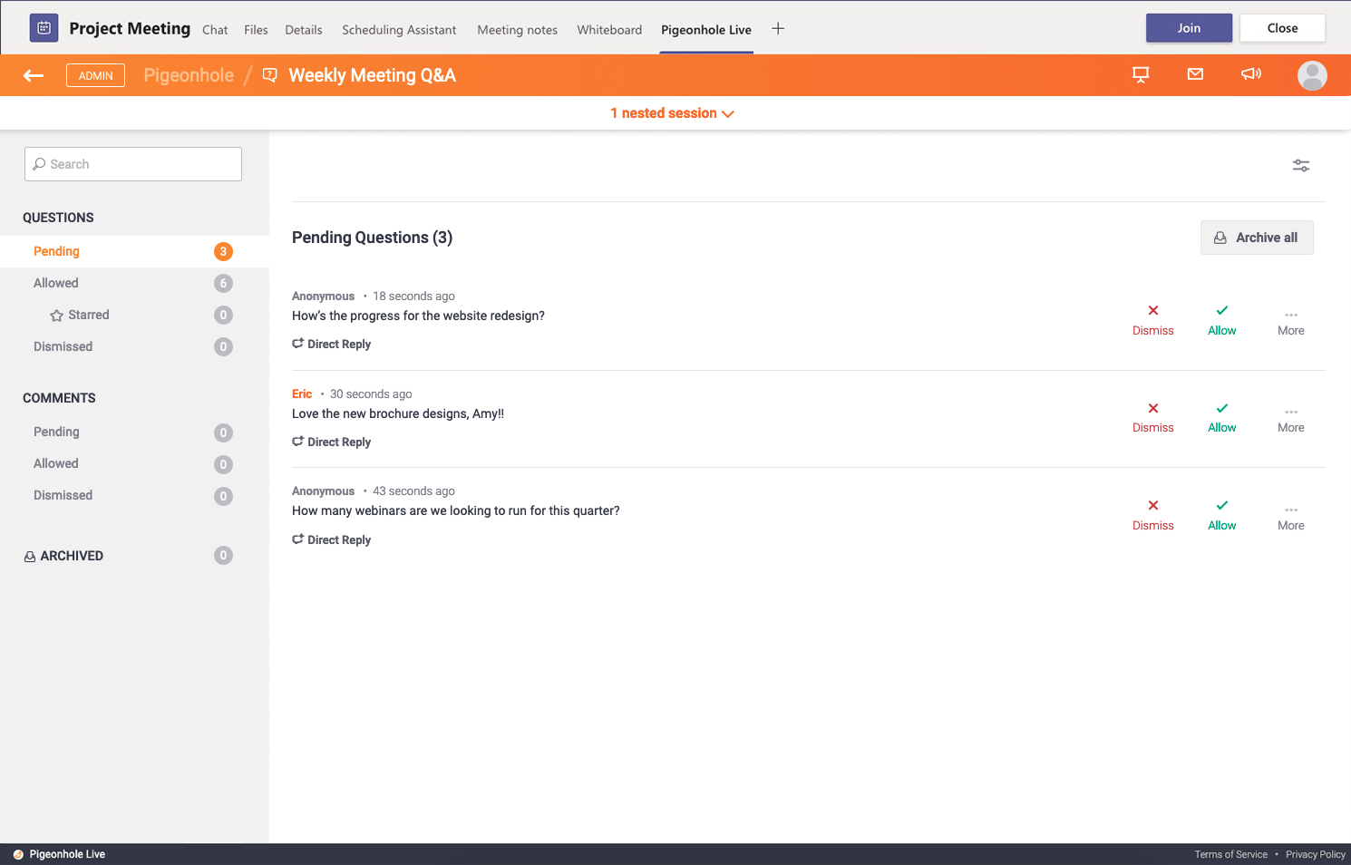Image resolution: width=1351 pixels, height=865 pixels.
Task: Select Pending under Comments
Action: 134,432
